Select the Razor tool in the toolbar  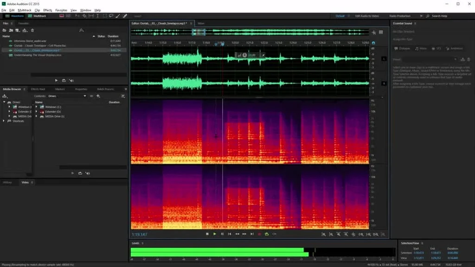(x=84, y=16)
